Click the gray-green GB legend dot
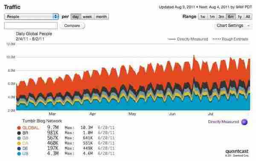The image size is (256, 161). click(19, 138)
